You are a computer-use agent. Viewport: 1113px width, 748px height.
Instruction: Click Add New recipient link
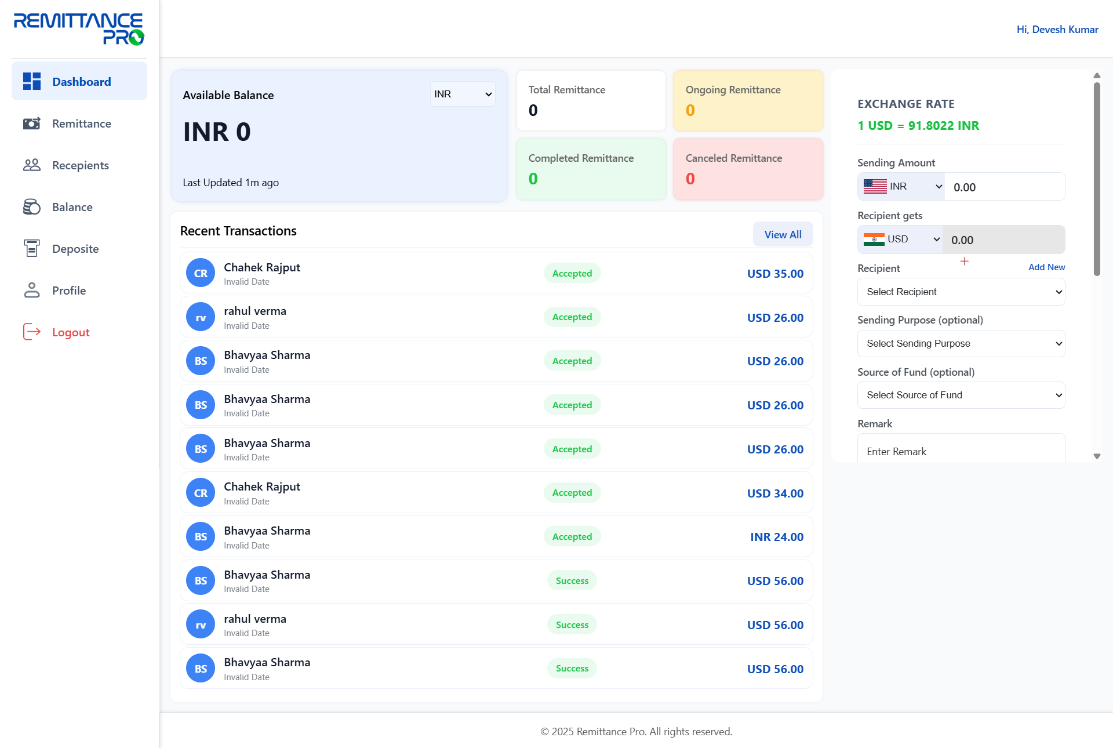[1046, 267]
